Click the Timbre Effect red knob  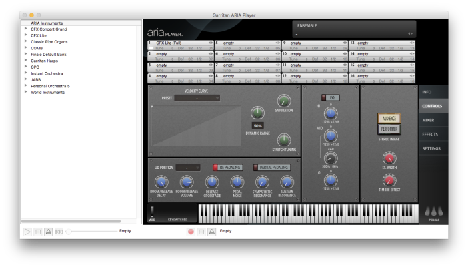[x=389, y=180]
